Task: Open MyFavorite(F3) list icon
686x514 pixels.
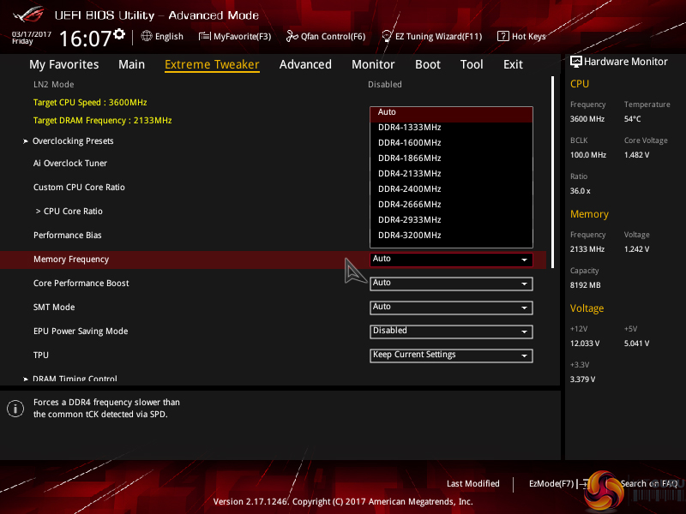Action: [x=205, y=36]
